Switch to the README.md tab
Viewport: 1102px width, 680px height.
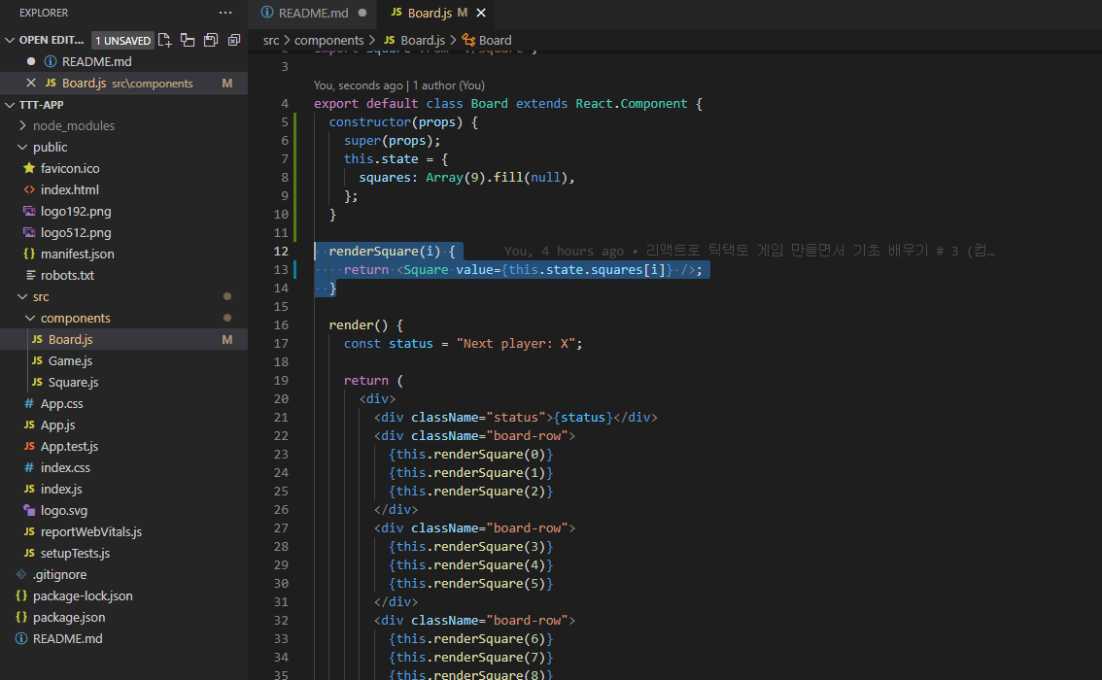pyautogui.click(x=313, y=13)
